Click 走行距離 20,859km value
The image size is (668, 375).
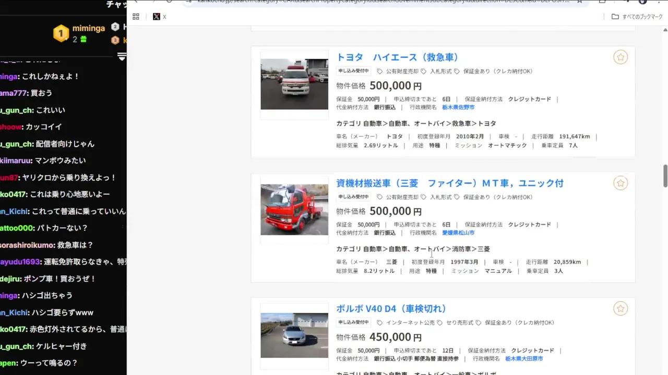coord(566,262)
